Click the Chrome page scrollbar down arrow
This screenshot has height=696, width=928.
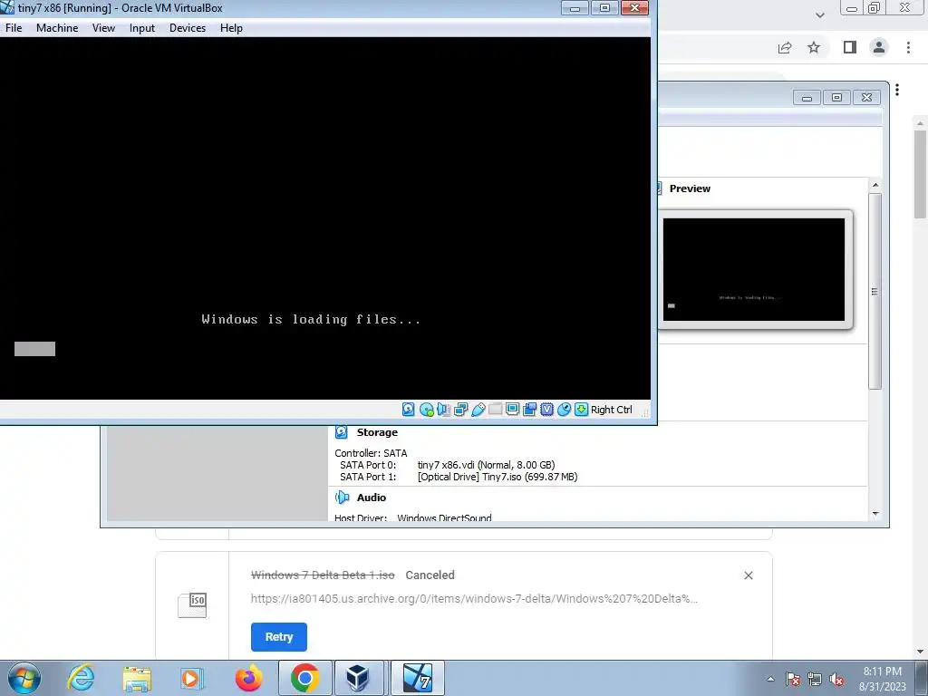tap(920, 652)
